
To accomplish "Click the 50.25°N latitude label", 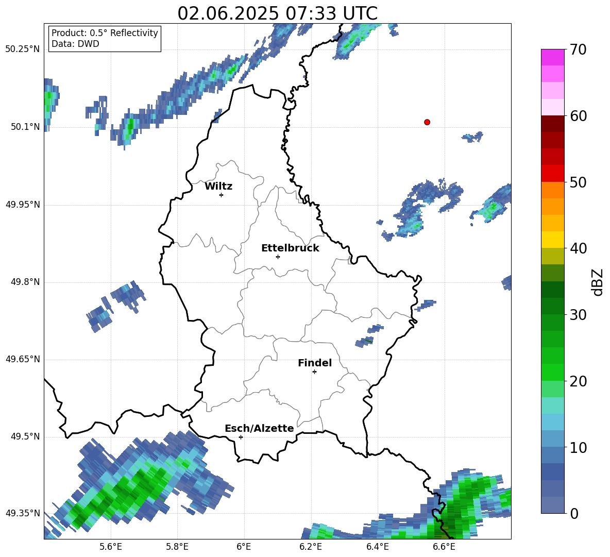I will point(23,49).
